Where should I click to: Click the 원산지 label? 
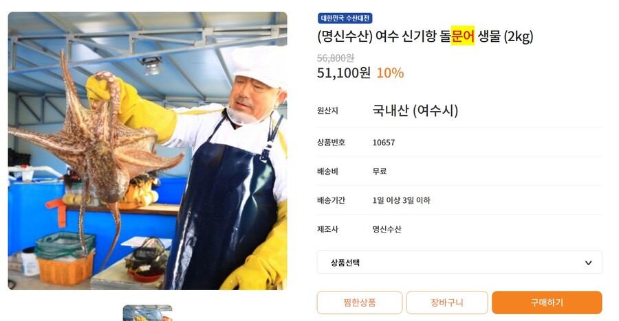coord(327,110)
